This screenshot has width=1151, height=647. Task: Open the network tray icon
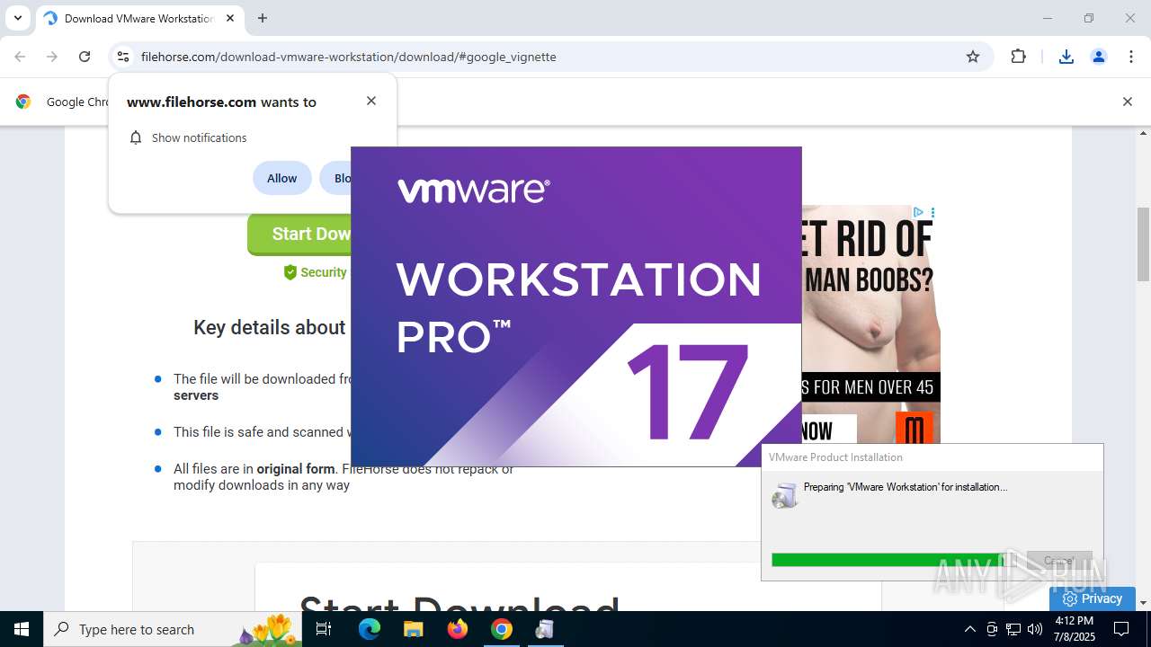tap(1013, 629)
